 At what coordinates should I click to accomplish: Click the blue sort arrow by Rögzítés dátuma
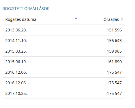pyautogui.click(x=76, y=18)
